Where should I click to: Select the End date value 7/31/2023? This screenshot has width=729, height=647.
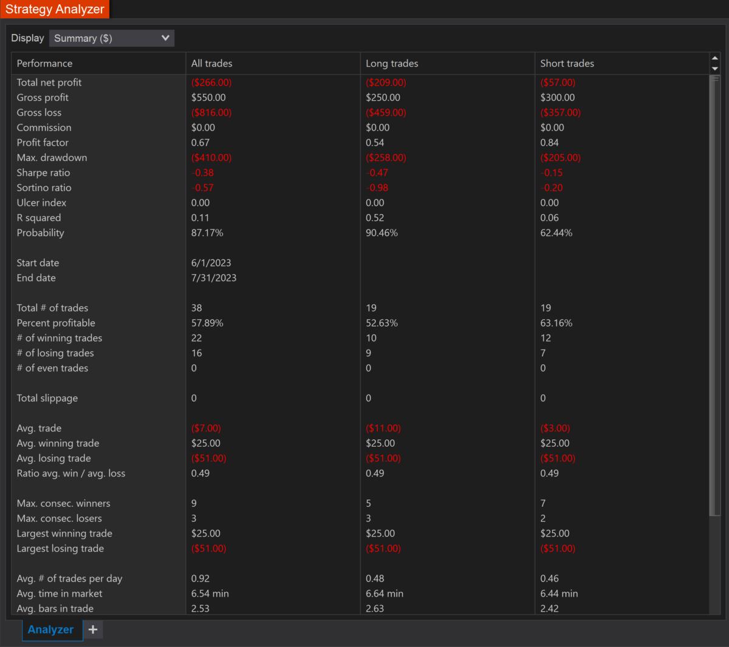coord(214,278)
